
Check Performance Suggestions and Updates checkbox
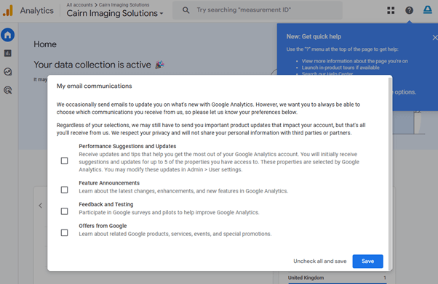pos(64,161)
